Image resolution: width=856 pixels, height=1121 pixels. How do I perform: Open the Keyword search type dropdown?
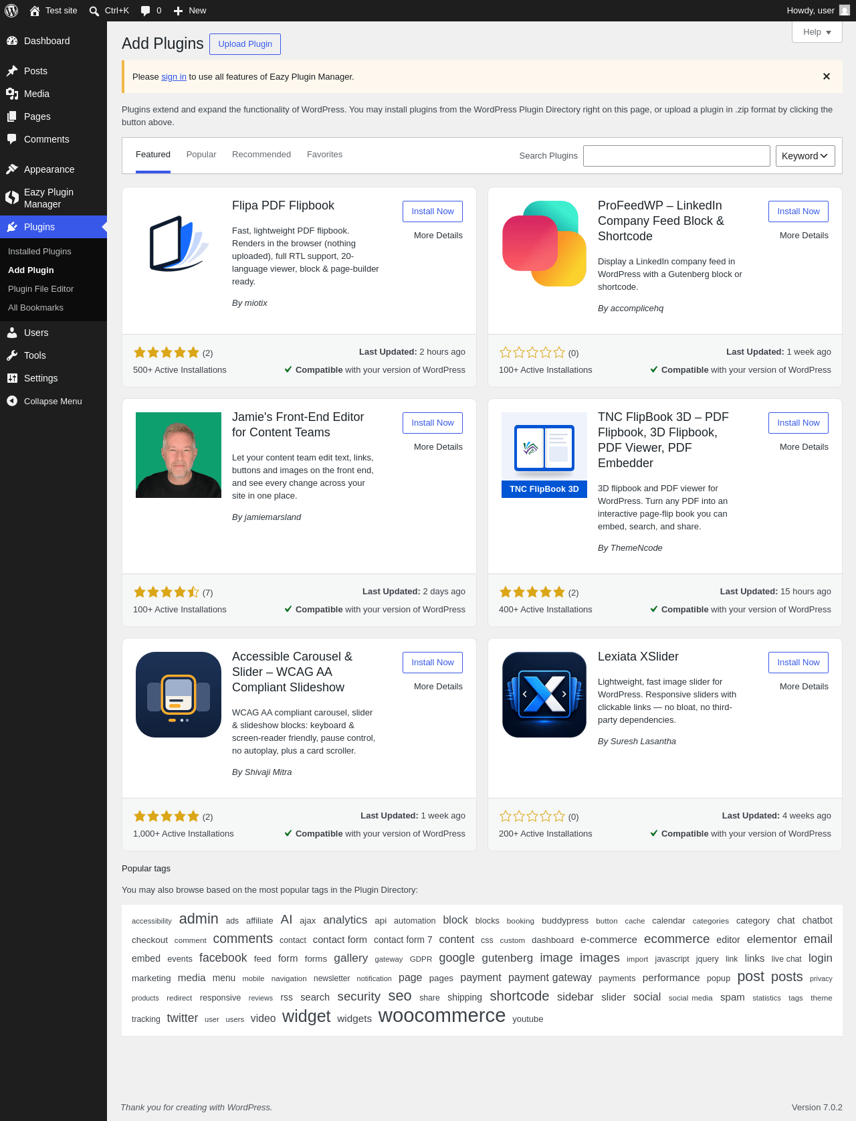(805, 156)
